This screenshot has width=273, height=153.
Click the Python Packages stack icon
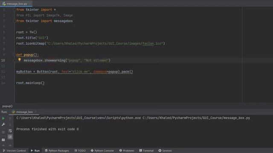[x=46, y=150]
